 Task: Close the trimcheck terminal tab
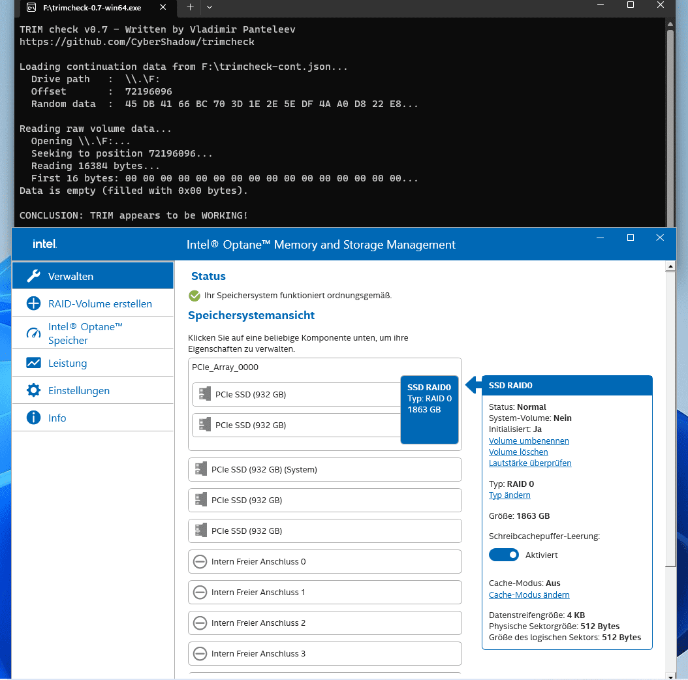(163, 7)
